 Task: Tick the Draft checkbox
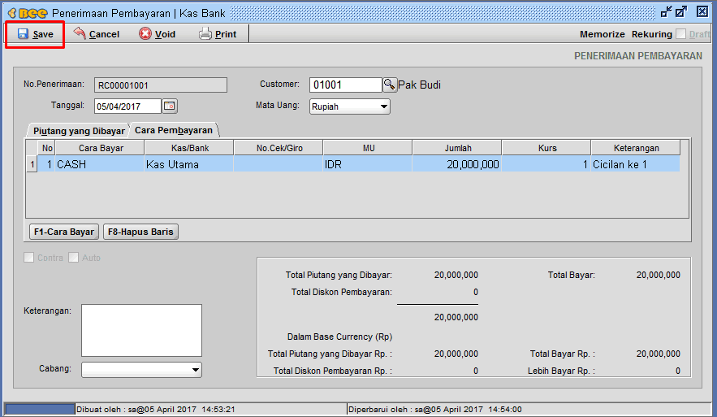pyautogui.click(x=681, y=34)
